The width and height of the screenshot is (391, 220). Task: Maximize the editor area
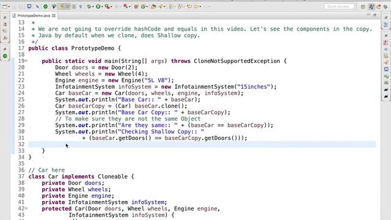[375, 15]
